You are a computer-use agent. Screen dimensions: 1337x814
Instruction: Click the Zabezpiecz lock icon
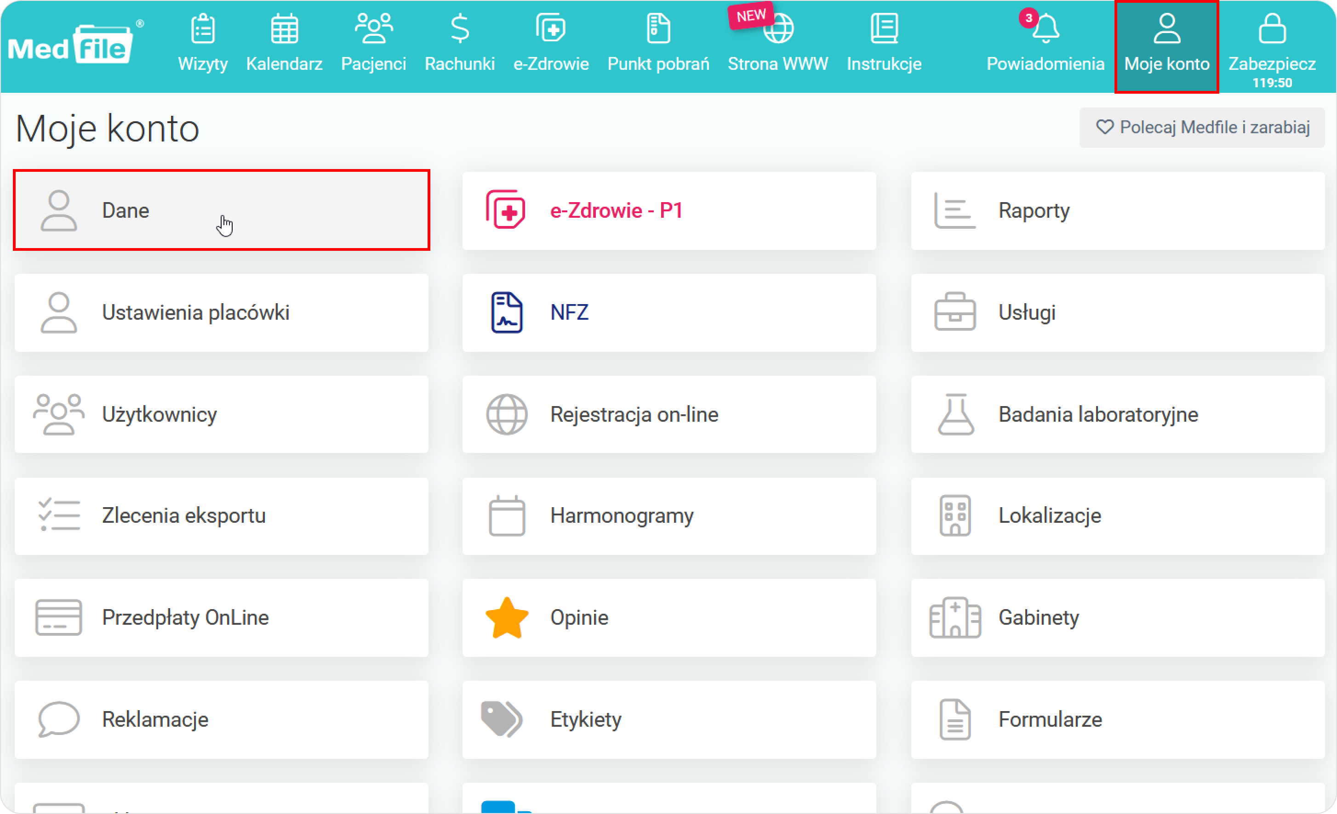(1272, 28)
